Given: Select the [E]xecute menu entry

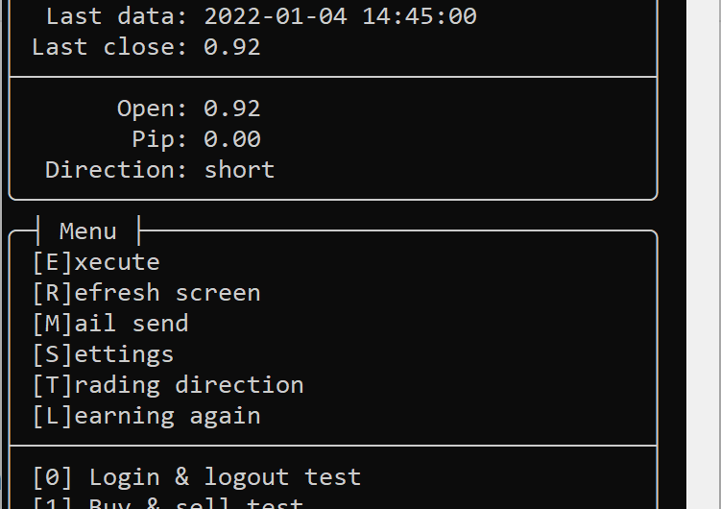Looking at the screenshot, I should coord(96,262).
